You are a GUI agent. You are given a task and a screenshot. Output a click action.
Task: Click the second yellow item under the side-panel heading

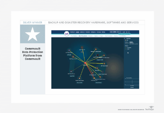tap(127, 49)
